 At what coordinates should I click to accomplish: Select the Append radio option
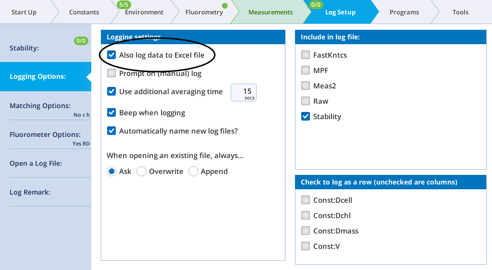(193, 171)
